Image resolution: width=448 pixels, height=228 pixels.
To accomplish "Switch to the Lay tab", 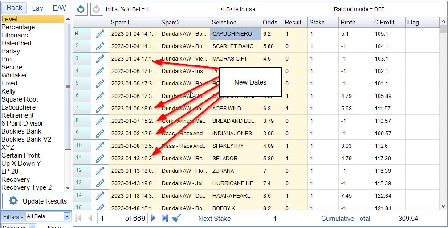I will (x=37, y=8).
